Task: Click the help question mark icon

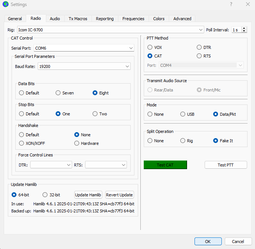Action: [231, 4]
